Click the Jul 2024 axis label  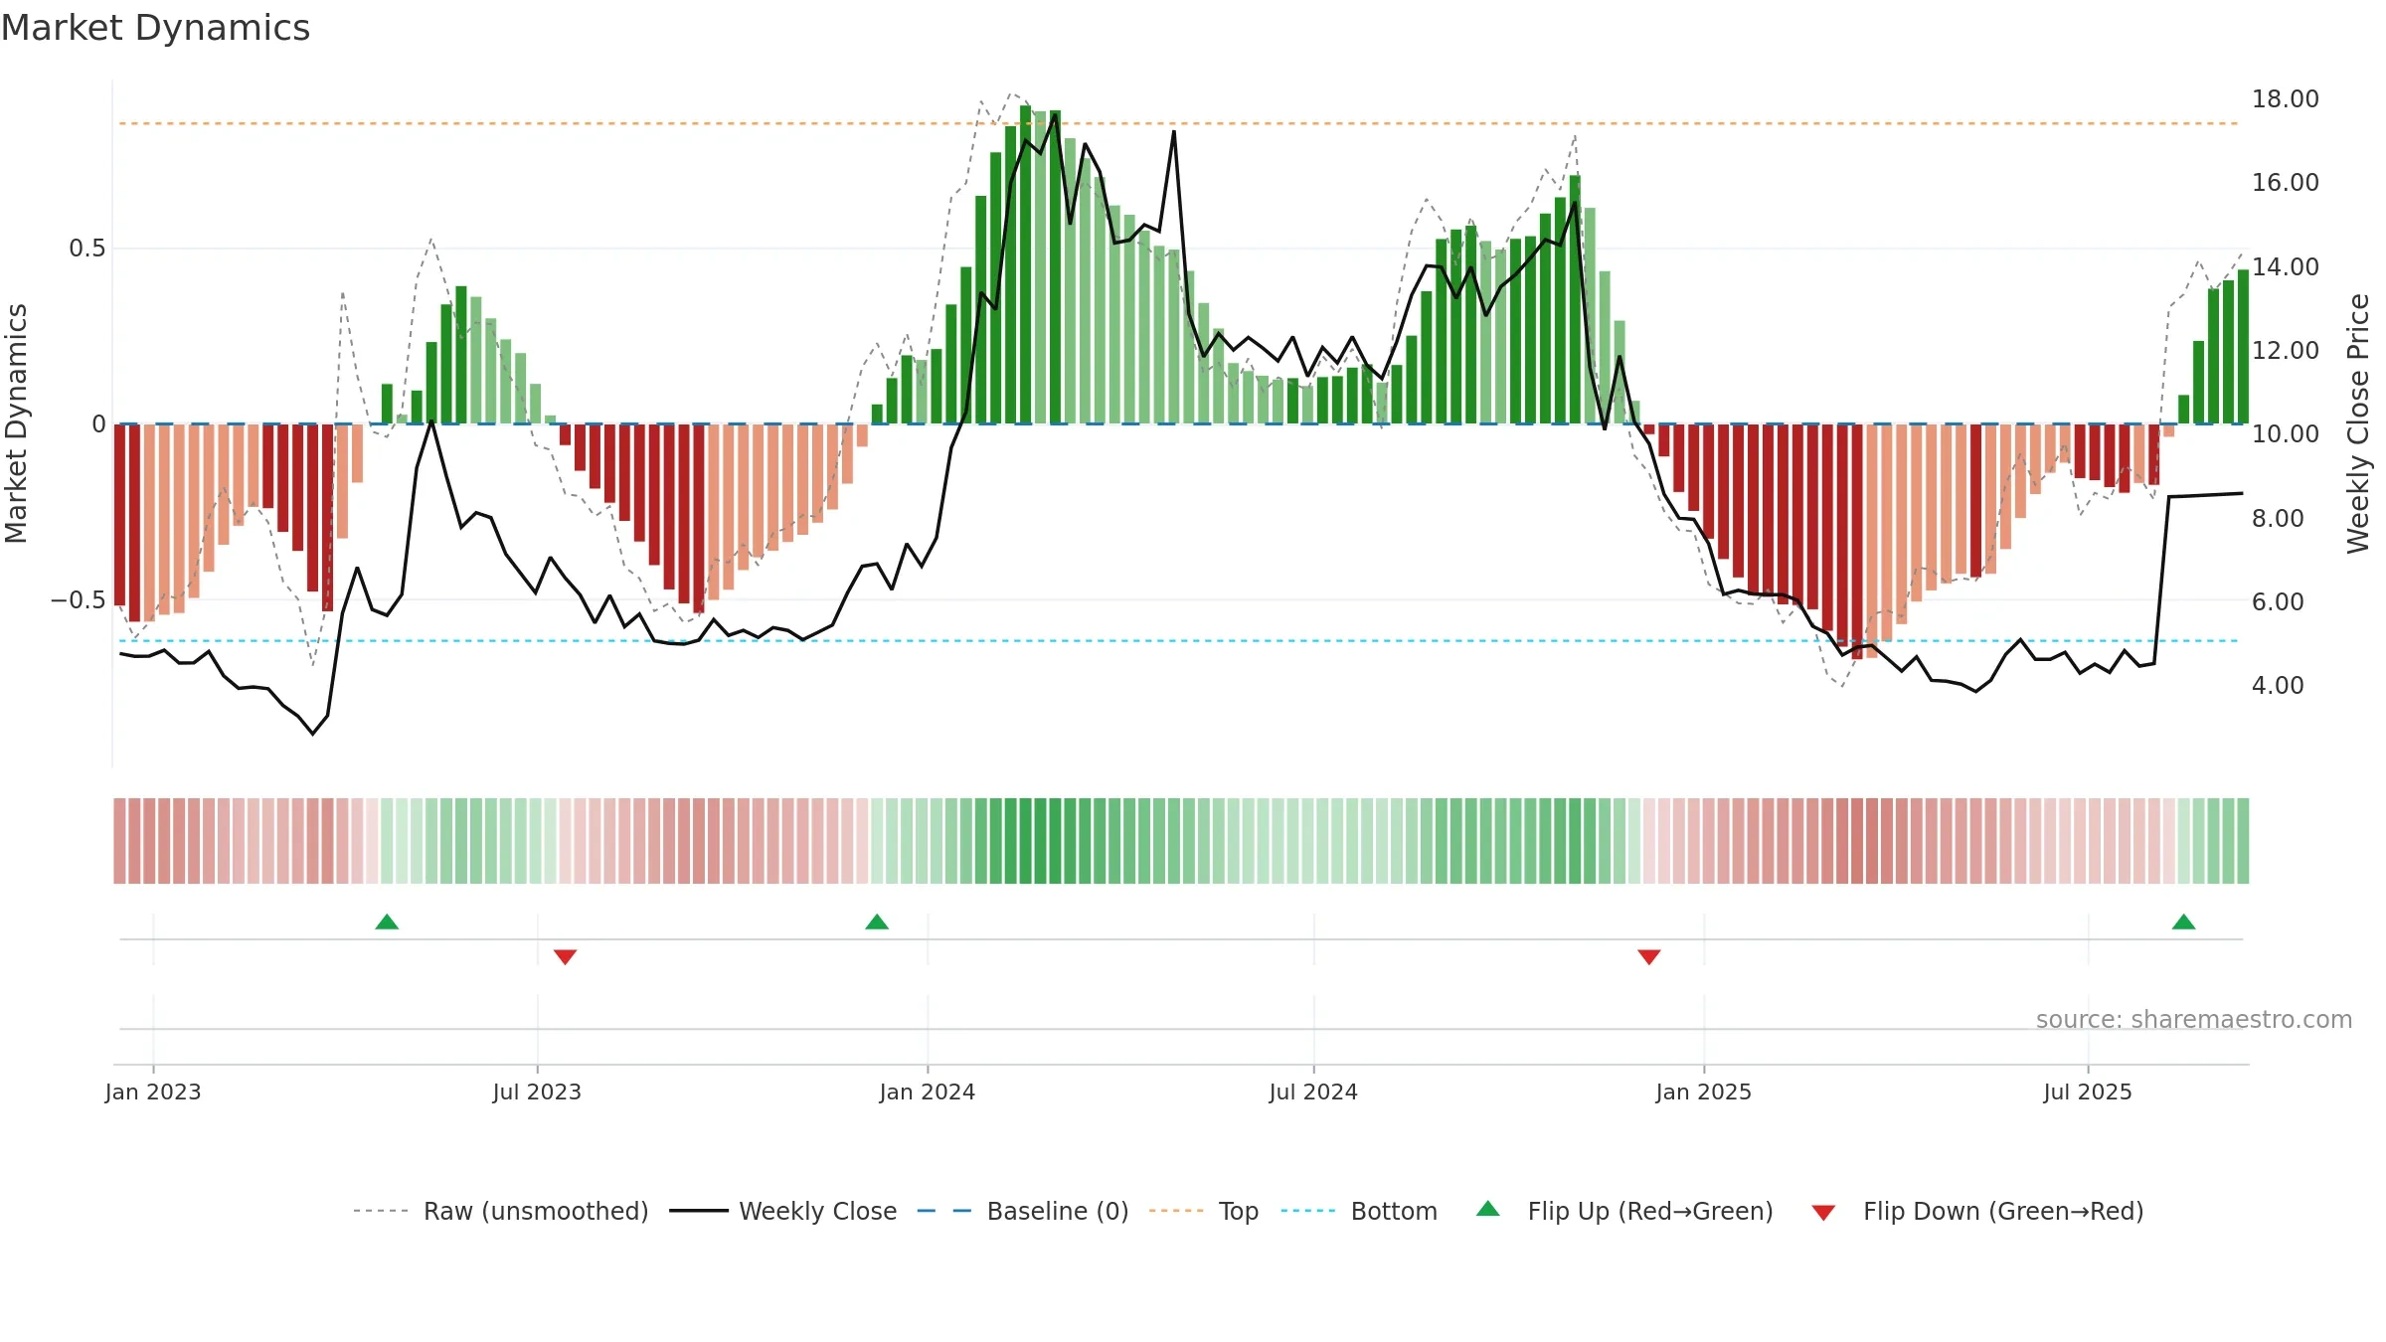[x=1313, y=1091]
